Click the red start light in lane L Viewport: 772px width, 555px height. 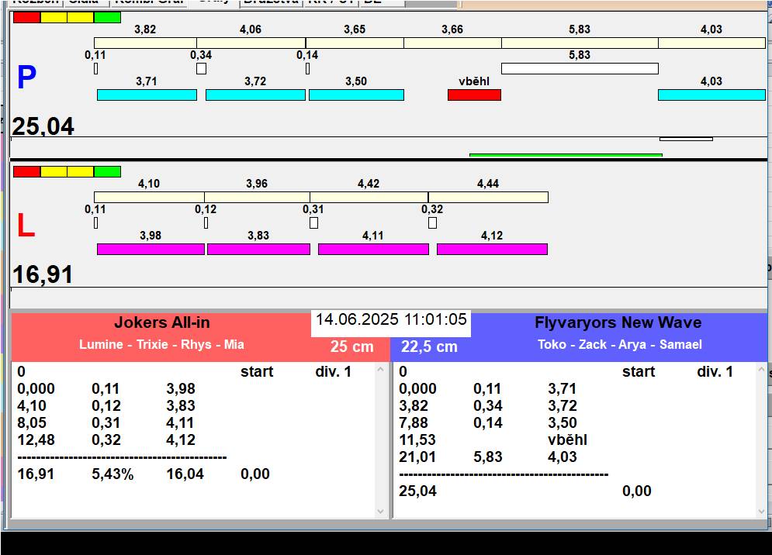tap(26, 171)
